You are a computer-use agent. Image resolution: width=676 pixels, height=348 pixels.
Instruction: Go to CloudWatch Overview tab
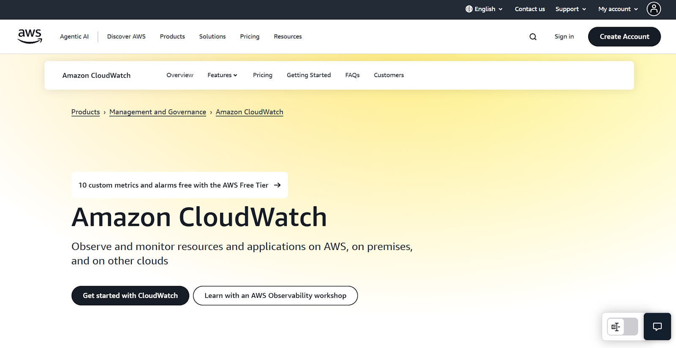pyautogui.click(x=180, y=75)
